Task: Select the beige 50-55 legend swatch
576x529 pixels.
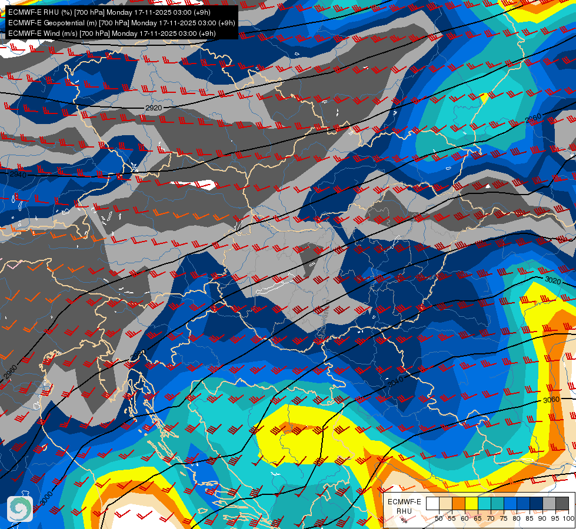Action: coord(445,503)
